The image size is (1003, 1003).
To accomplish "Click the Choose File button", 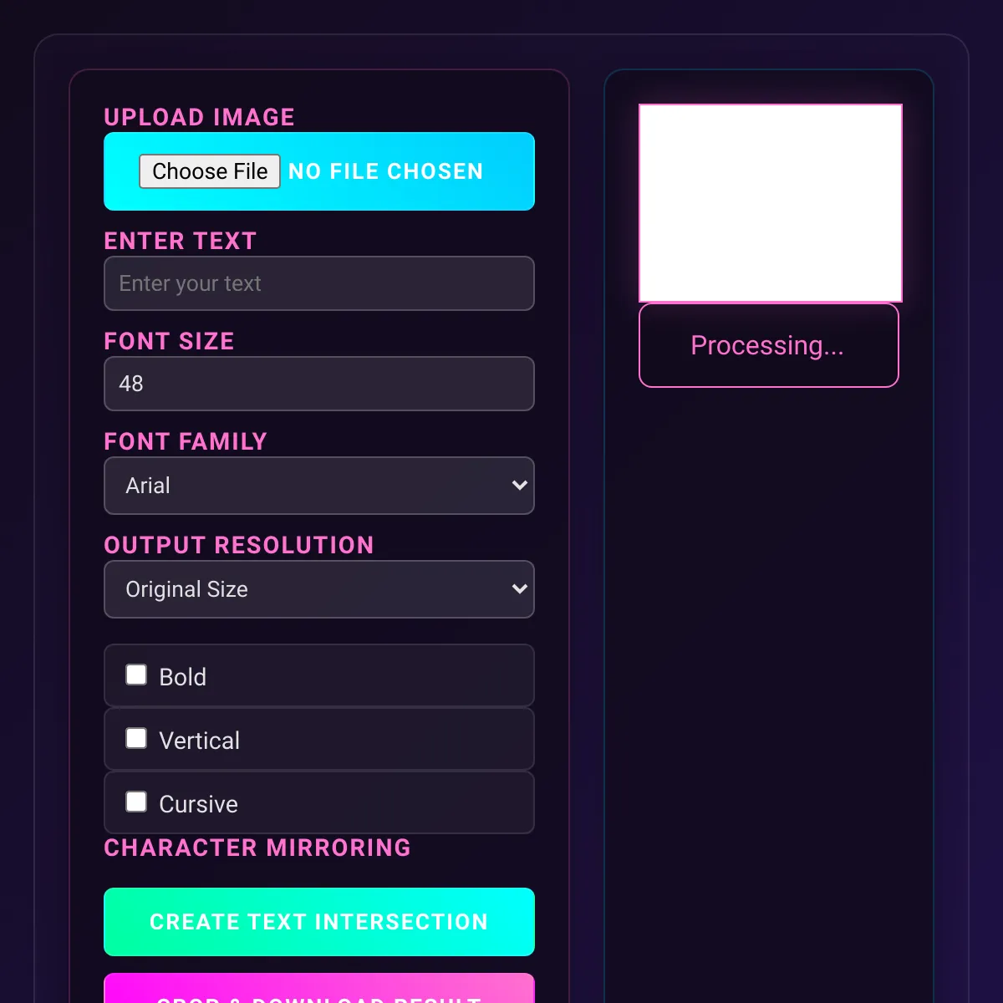I will coord(210,171).
